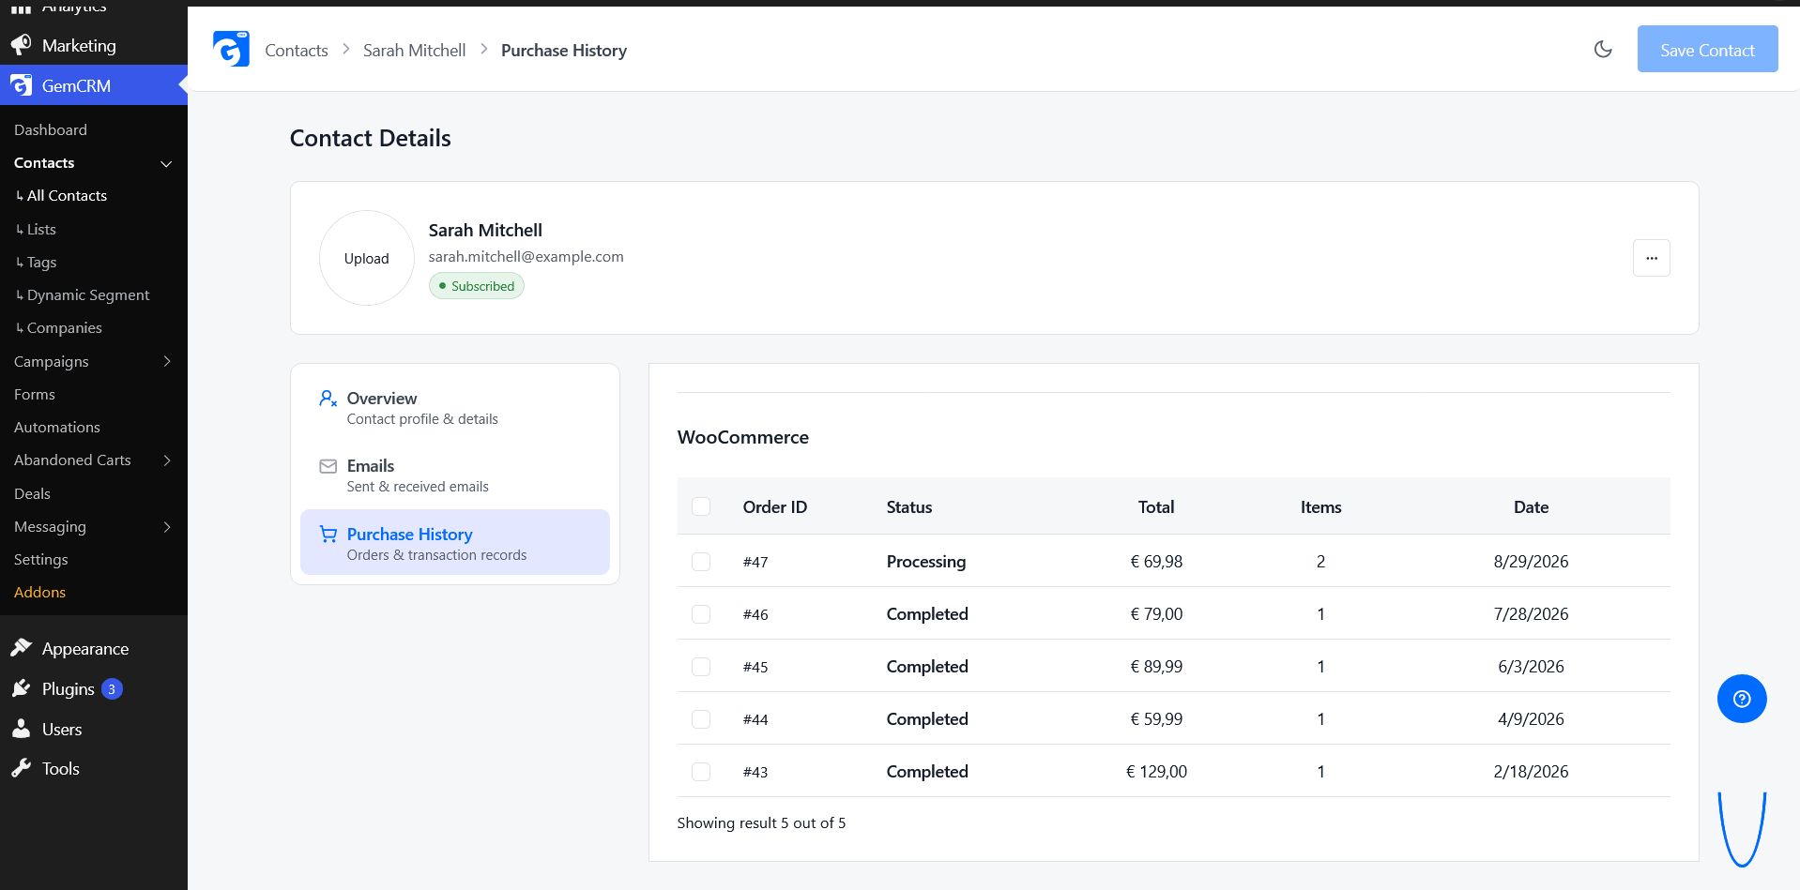The width and height of the screenshot is (1800, 890).
Task: Click the Marketing megaphone icon
Action: (21, 45)
